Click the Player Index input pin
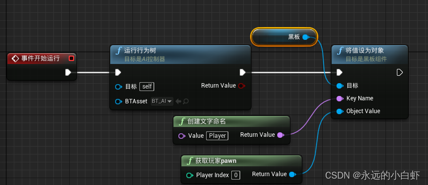This screenshot has width=428, height=185. tap(190, 175)
